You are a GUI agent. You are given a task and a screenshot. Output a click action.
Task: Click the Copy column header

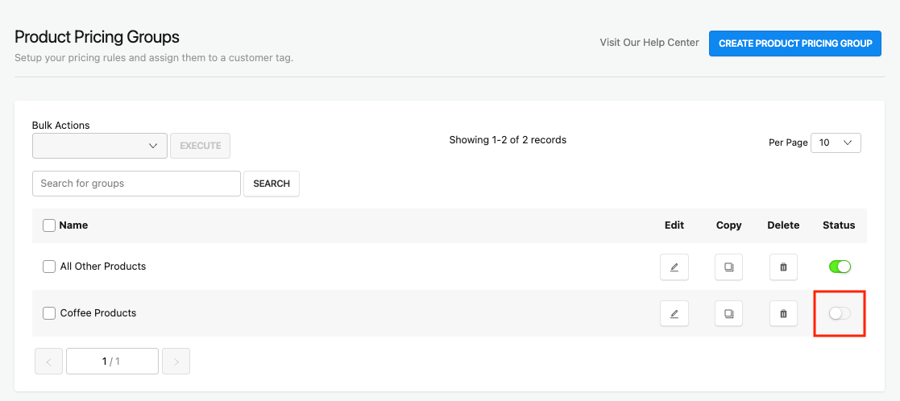(729, 225)
